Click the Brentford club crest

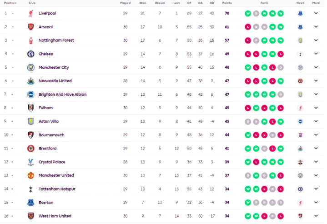pyautogui.click(x=31, y=149)
